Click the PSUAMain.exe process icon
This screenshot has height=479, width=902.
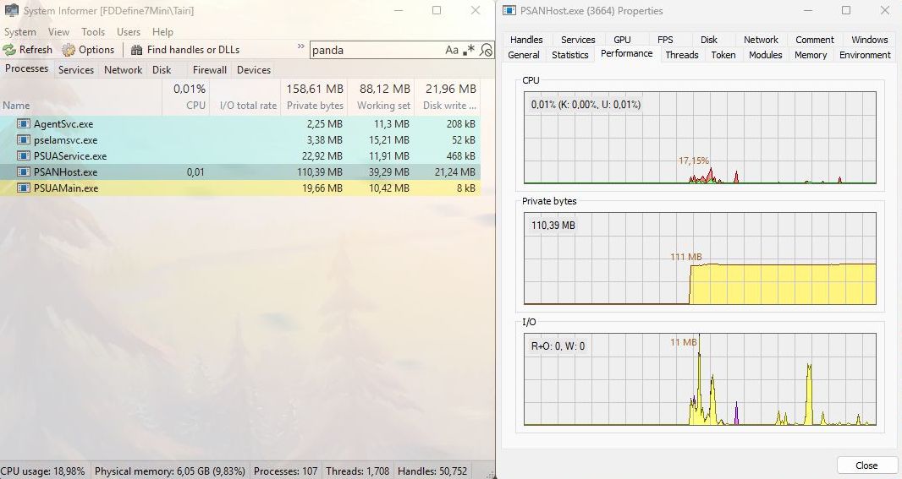point(24,188)
